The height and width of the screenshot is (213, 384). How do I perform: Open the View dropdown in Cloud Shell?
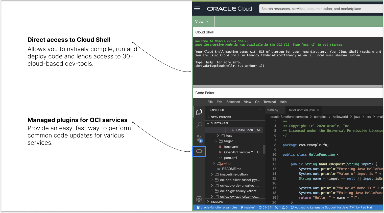click(202, 21)
